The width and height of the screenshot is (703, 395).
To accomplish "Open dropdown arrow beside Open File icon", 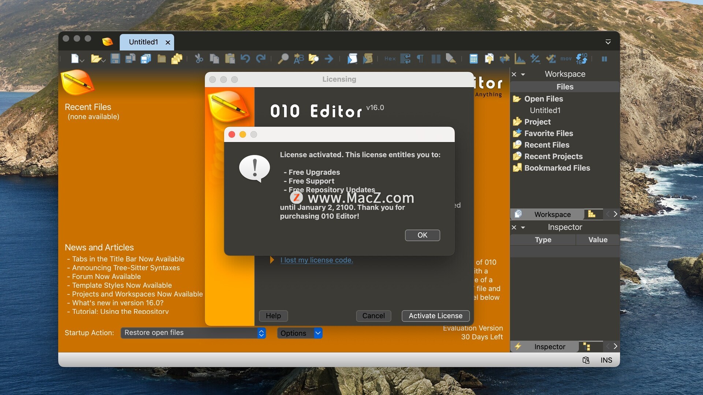I will pos(104,60).
